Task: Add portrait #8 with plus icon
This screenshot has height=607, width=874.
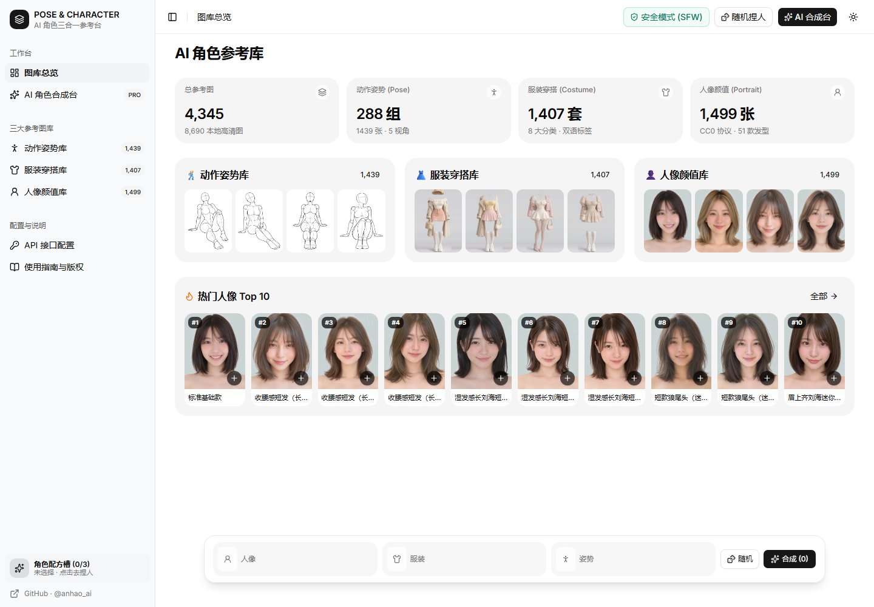Action: pyautogui.click(x=700, y=378)
